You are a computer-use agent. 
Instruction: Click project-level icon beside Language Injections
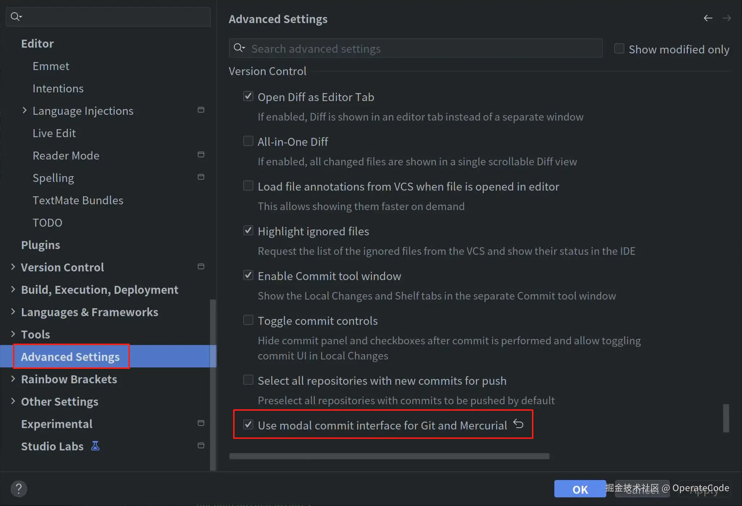(201, 110)
